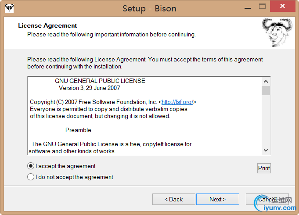Click the empty scrollbar track below thumb
Screen dimensions: 299x215
coord(266,121)
